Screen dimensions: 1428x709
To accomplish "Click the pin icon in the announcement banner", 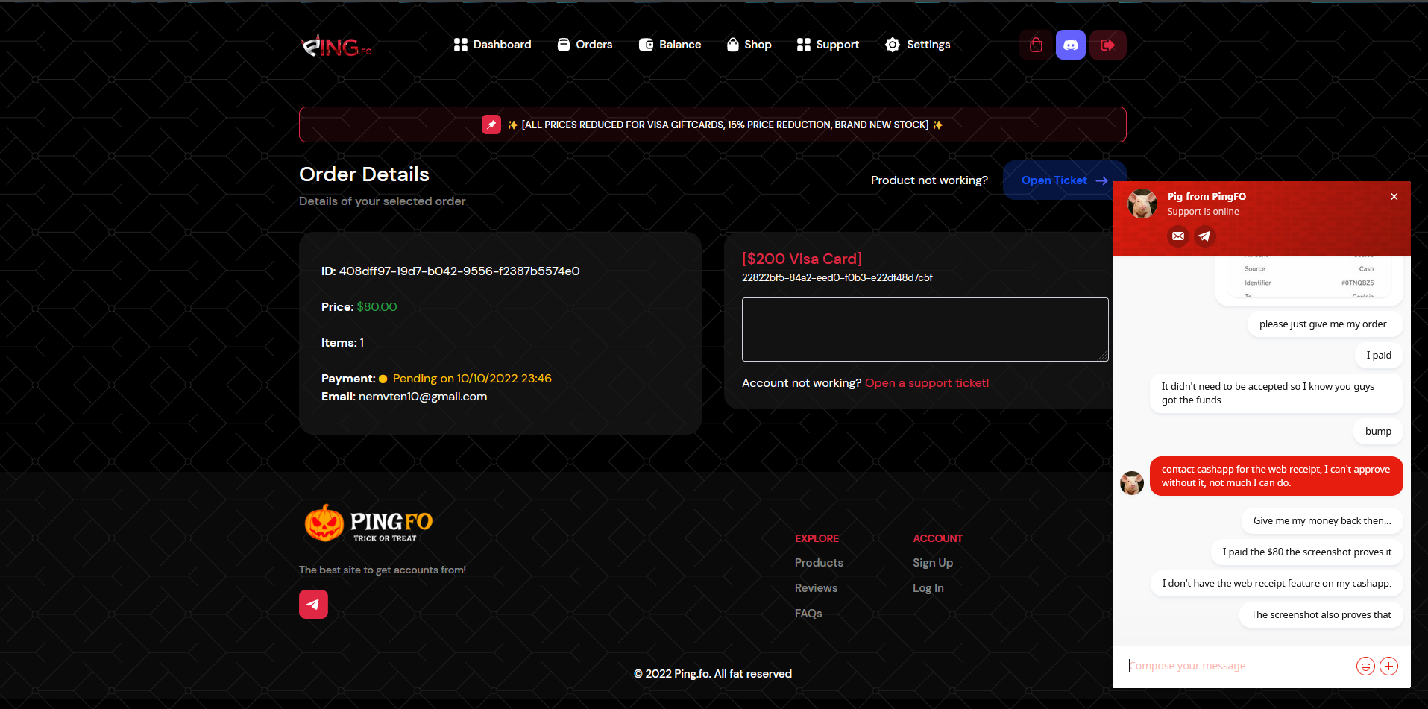I will click(x=491, y=125).
